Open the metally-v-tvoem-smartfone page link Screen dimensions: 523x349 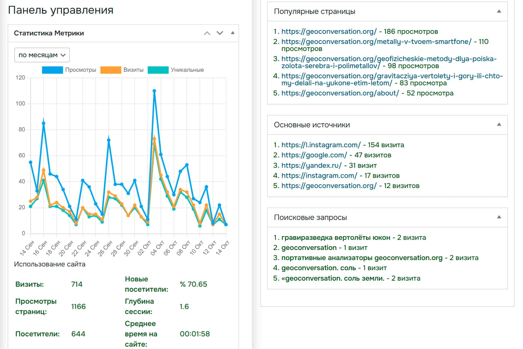pos(376,42)
